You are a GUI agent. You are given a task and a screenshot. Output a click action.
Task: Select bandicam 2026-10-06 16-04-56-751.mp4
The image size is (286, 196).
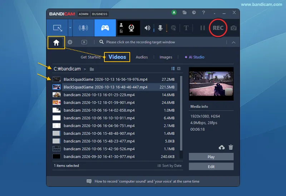pos(115,126)
